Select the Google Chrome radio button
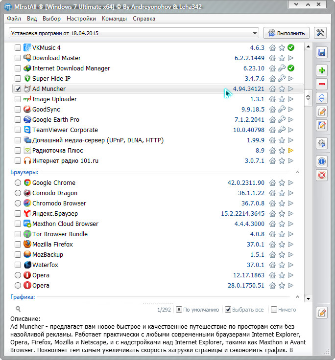The image size is (335, 360). tap(18, 183)
